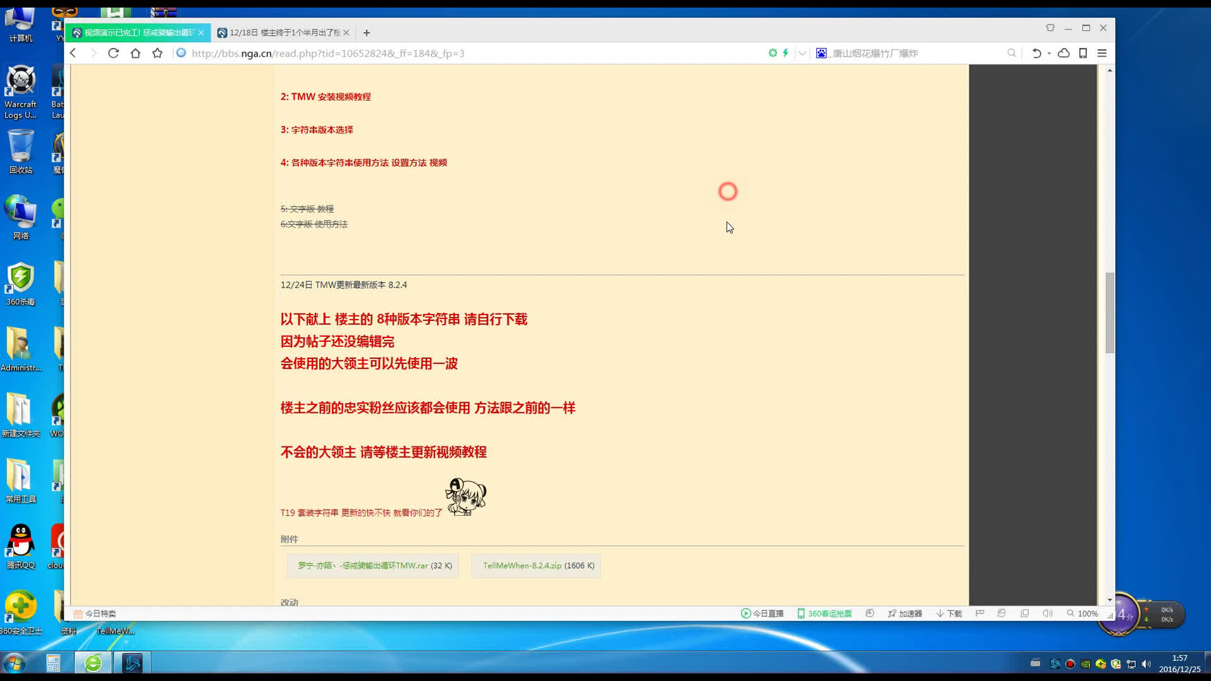Click the vertical scrollbar to scroll the page
Screen dimensions: 1211x681
coord(1110,309)
